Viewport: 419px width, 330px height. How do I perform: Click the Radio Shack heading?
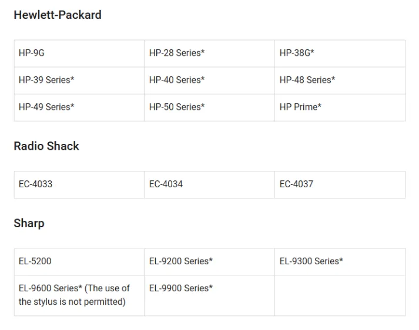(x=46, y=146)
